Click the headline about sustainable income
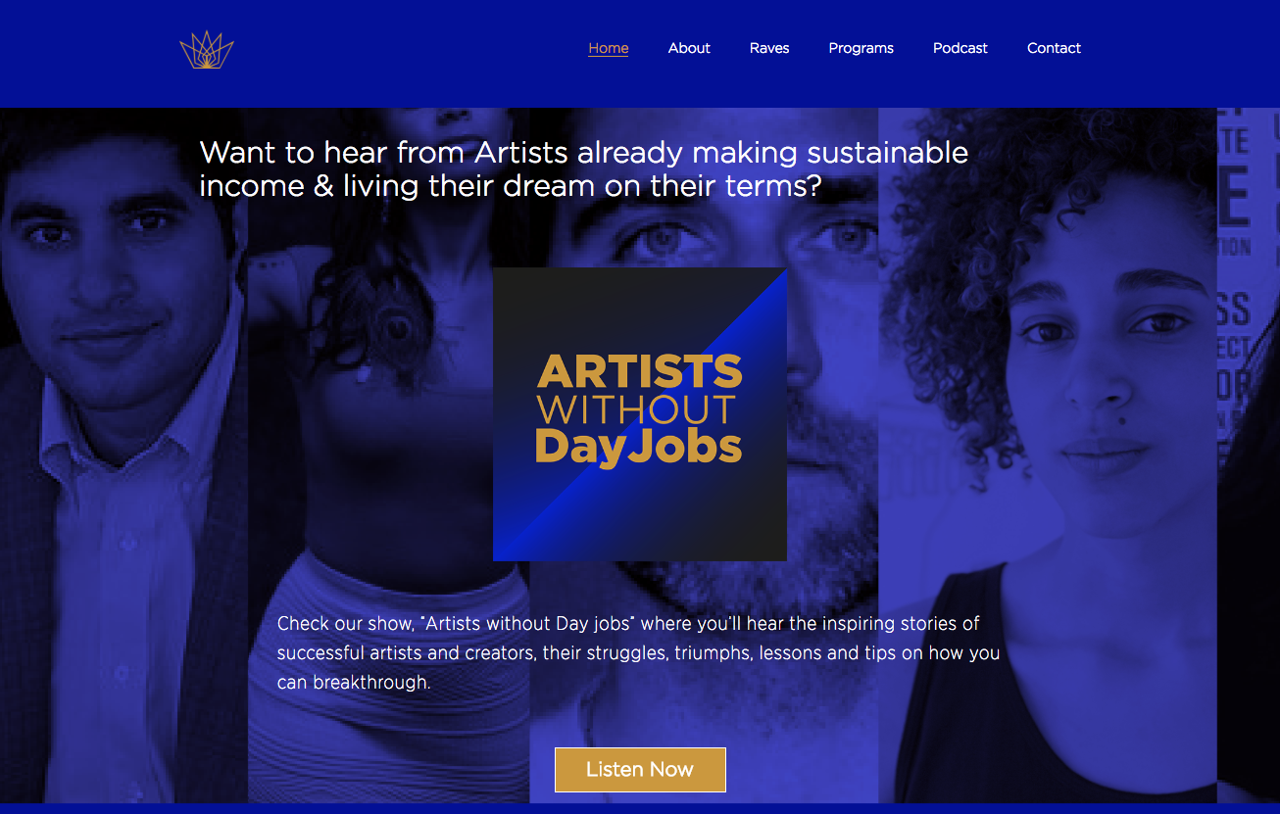 584,168
